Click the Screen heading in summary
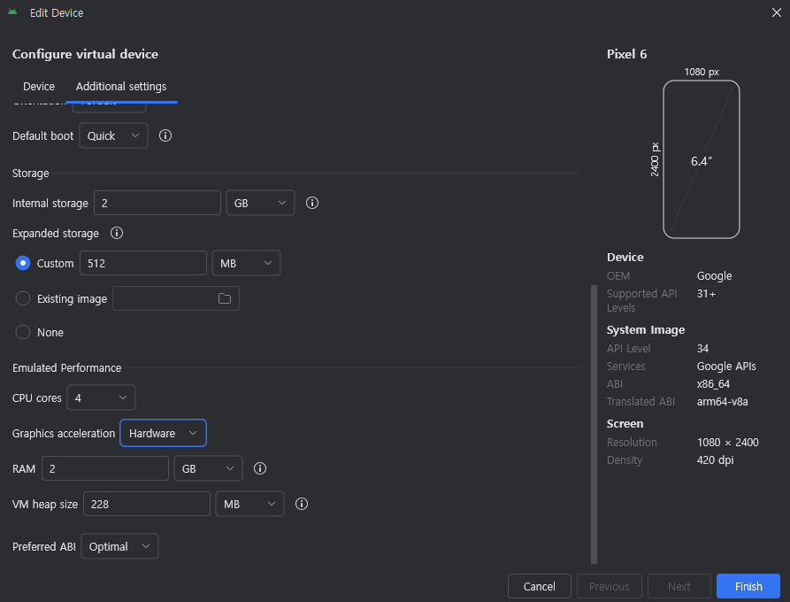 pyautogui.click(x=625, y=423)
